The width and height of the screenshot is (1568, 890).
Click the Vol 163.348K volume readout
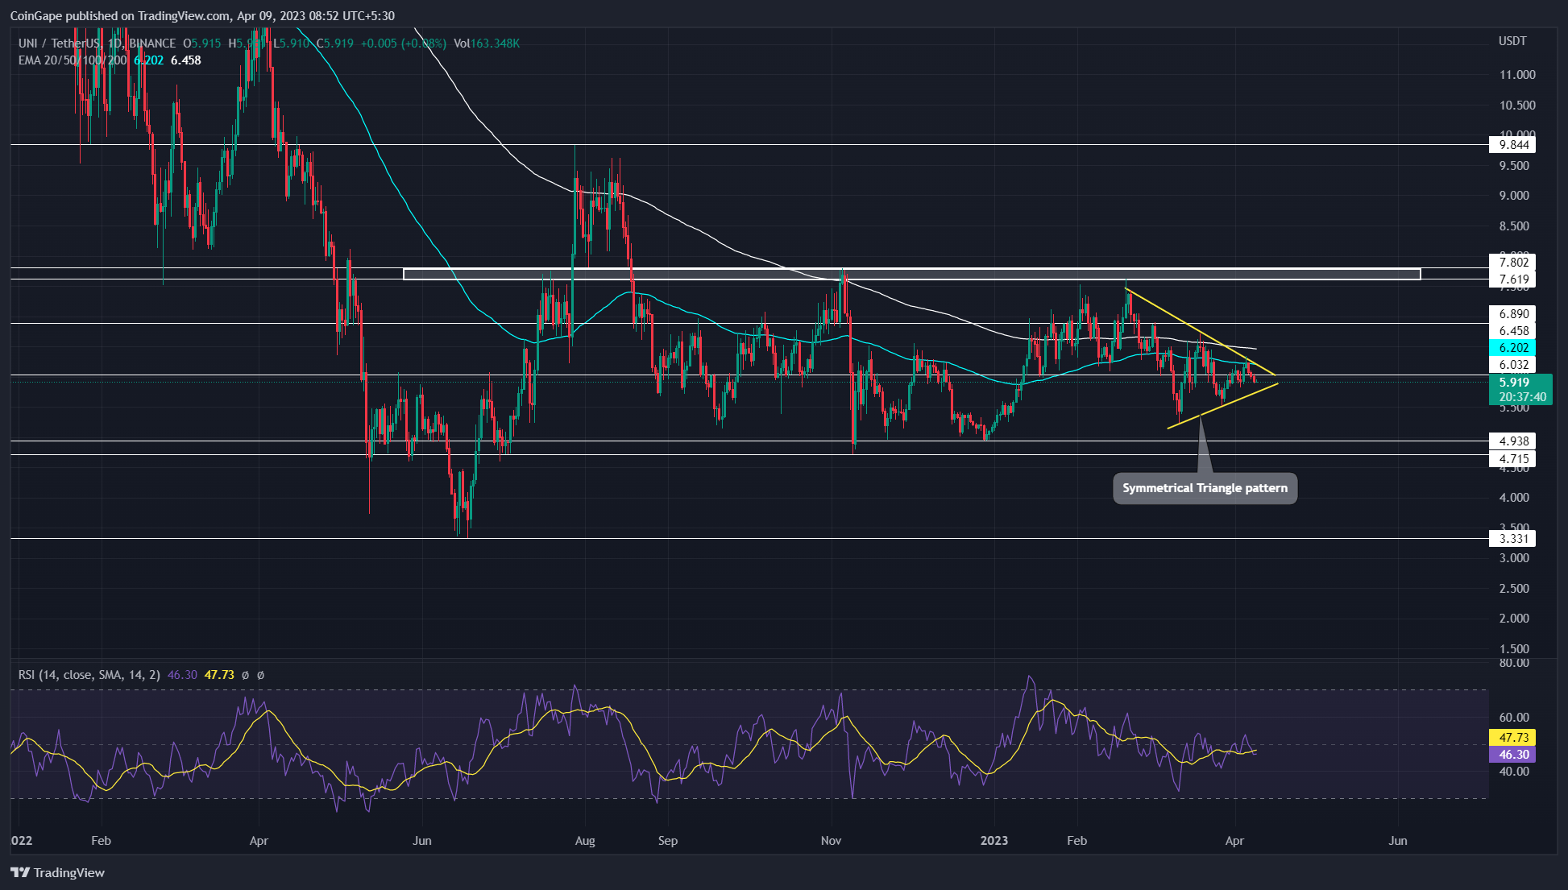click(487, 43)
